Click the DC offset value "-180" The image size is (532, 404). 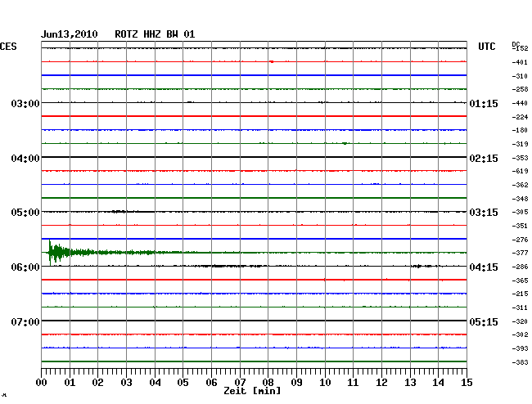pyautogui.click(x=520, y=130)
